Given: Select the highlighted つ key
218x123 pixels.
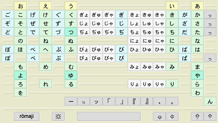Looking at the screenshot, I should tap(71, 32).
